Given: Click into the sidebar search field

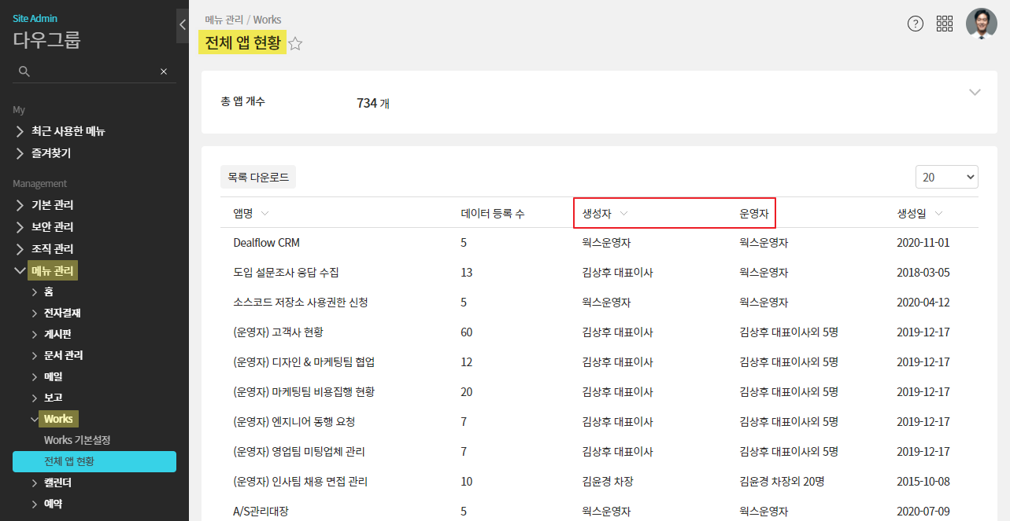Looking at the screenshot, I should pos(93,72).
